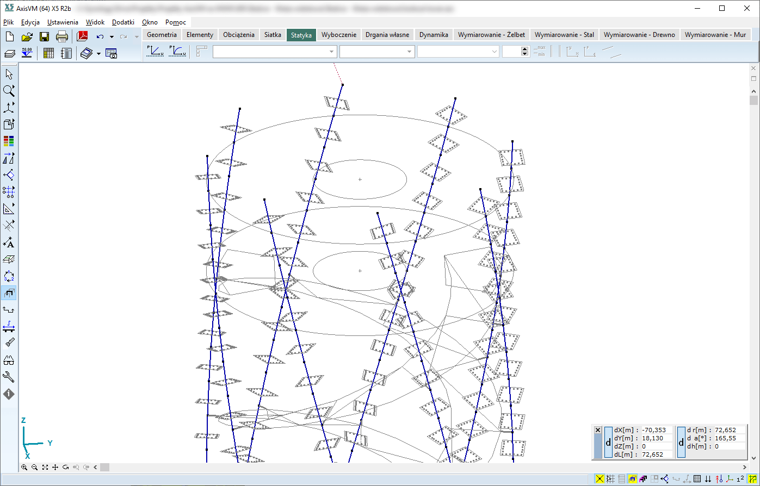
Task: Click the zoom-to-fit button at bottom left
Action: tap(45, 467)
